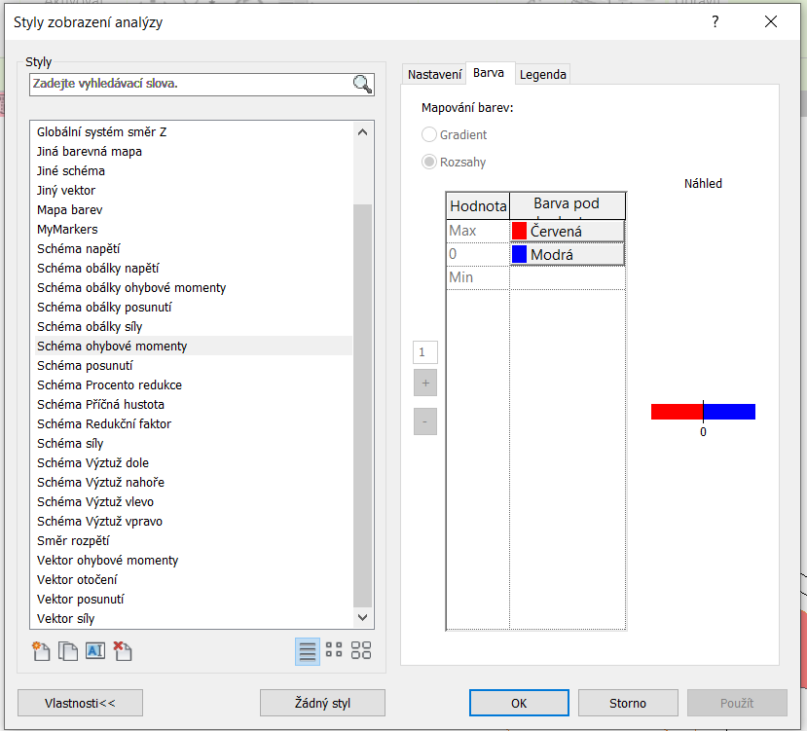Select the Gradient radio button
807x731 pixels.
pos(429,135)
